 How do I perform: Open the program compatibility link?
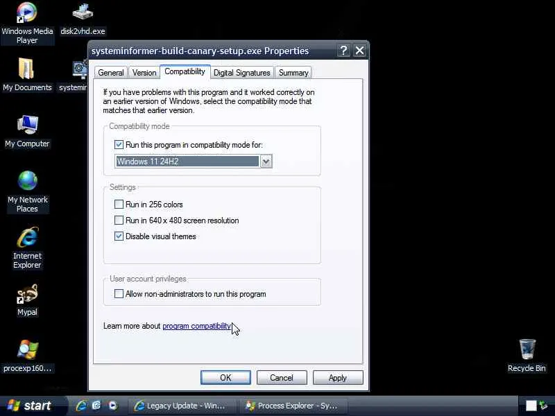[196, 326]
